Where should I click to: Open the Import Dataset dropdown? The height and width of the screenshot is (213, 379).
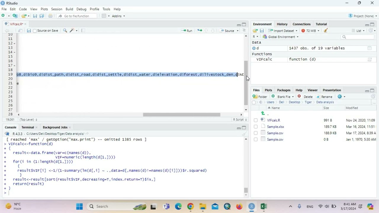(x=283, y=31)
